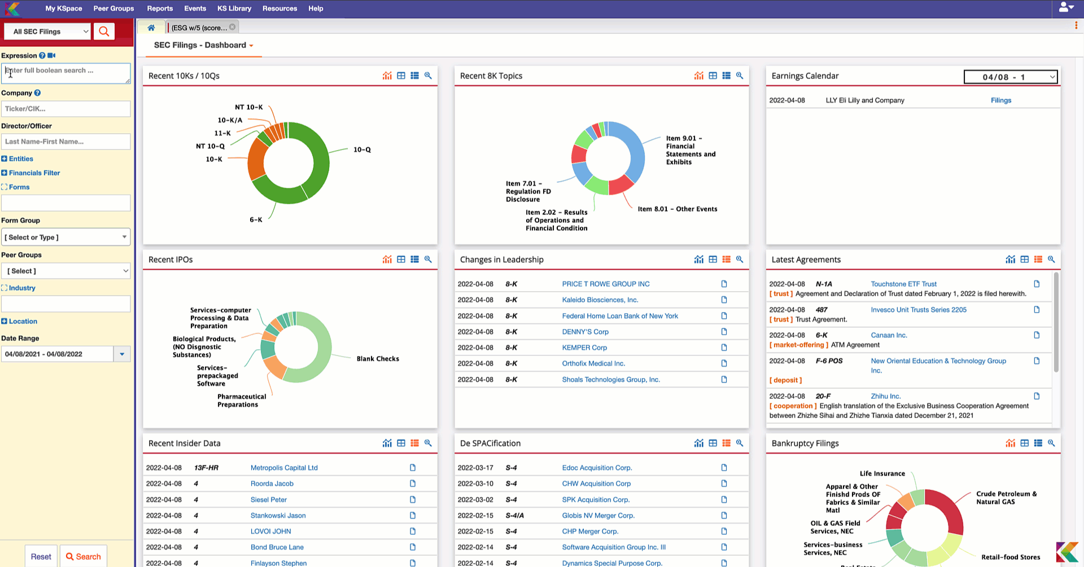This screenshot has width=1084, height=567.
Task: Open list view for Recent 8K Topics panel
Action: [x=727, y=75]
